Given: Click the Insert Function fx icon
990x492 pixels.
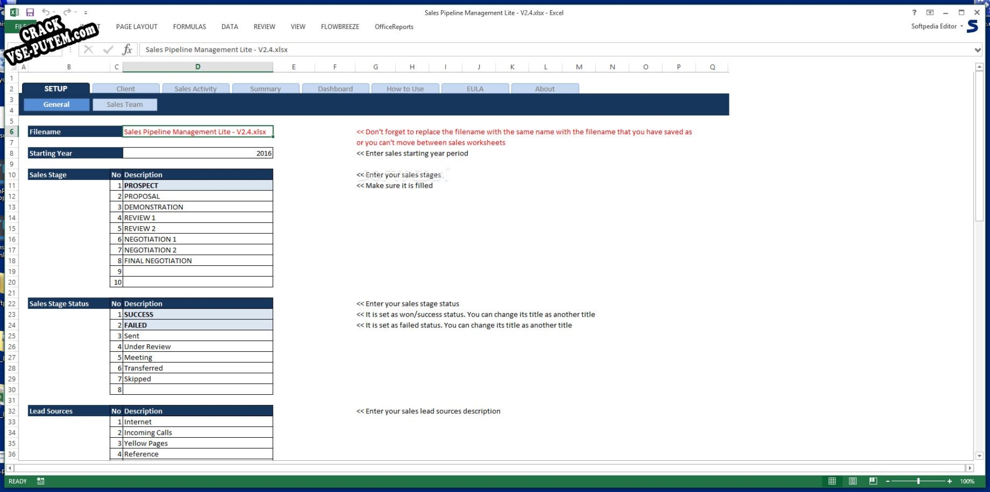Looking at the screenshot, I should click(x=127, y=50).
